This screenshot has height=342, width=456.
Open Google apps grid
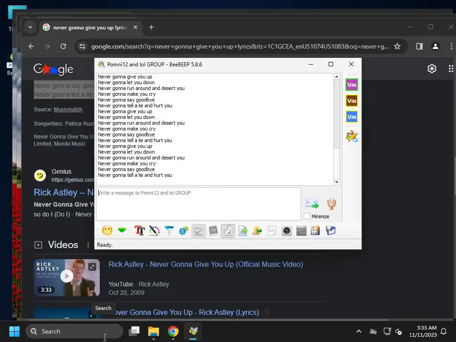pyautogui.click(x=451, y=69)
